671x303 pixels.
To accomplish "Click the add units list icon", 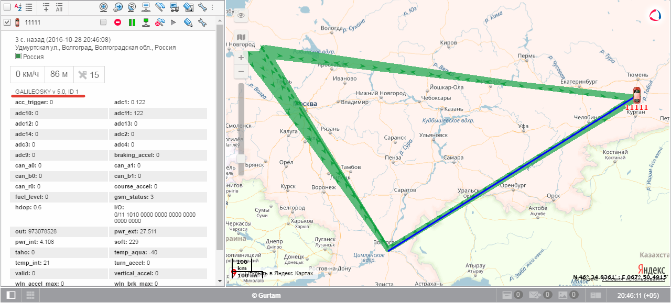I will (46, 7).
